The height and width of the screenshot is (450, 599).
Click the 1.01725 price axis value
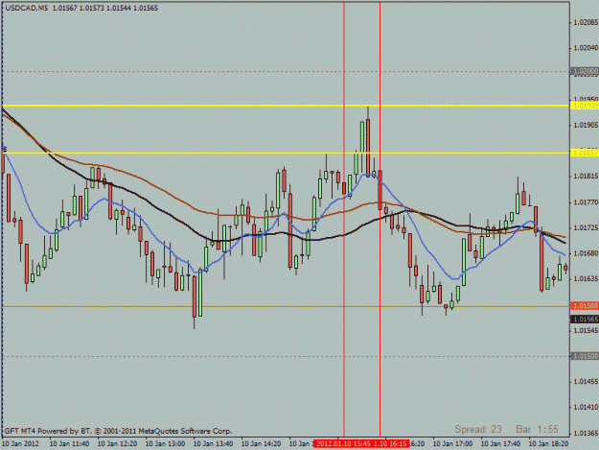[586, 227]
